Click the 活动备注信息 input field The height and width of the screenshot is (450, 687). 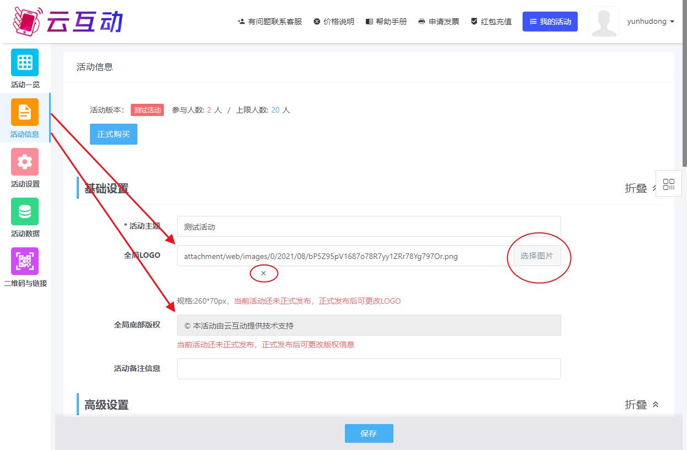369,369
